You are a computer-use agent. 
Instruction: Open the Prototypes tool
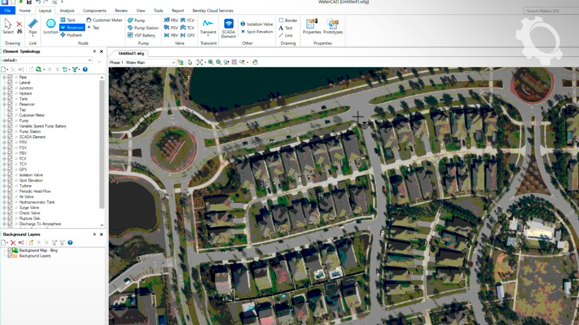[332, 26]
